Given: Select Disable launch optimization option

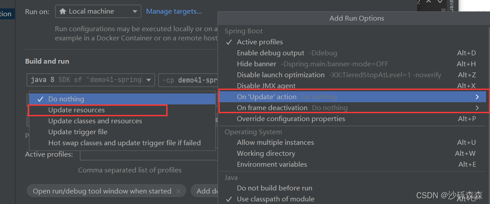Looking at the screenshot, I should click(352, 75).
